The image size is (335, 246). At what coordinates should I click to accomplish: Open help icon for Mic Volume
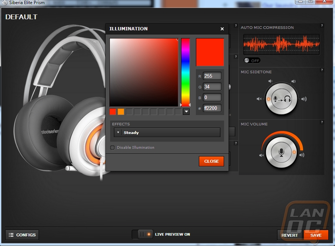(322, 122)
